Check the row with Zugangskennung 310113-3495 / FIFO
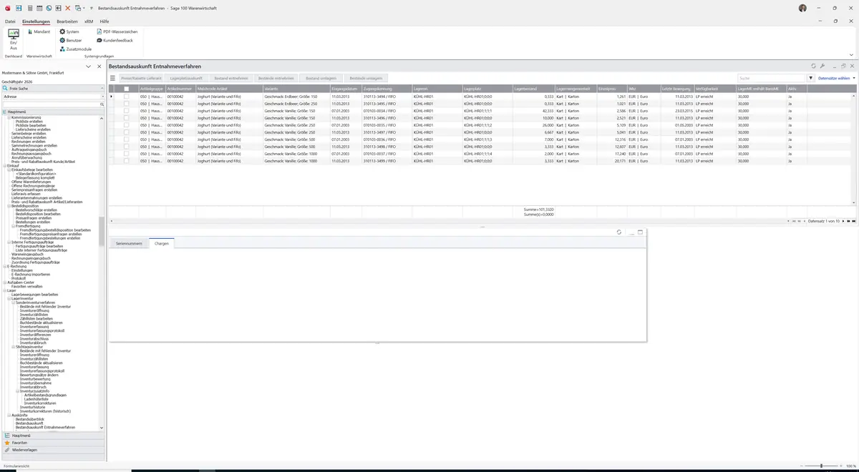This screenshot has height=472, width=859. click(x=127, y=104)
